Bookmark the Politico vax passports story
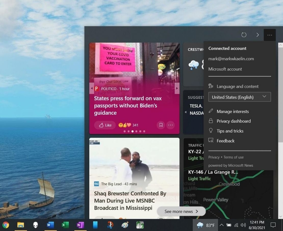The width and height of the screenshot is (283, 231). point(161,125)
